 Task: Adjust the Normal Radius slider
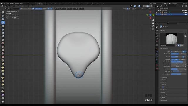[x=179, y=62]
